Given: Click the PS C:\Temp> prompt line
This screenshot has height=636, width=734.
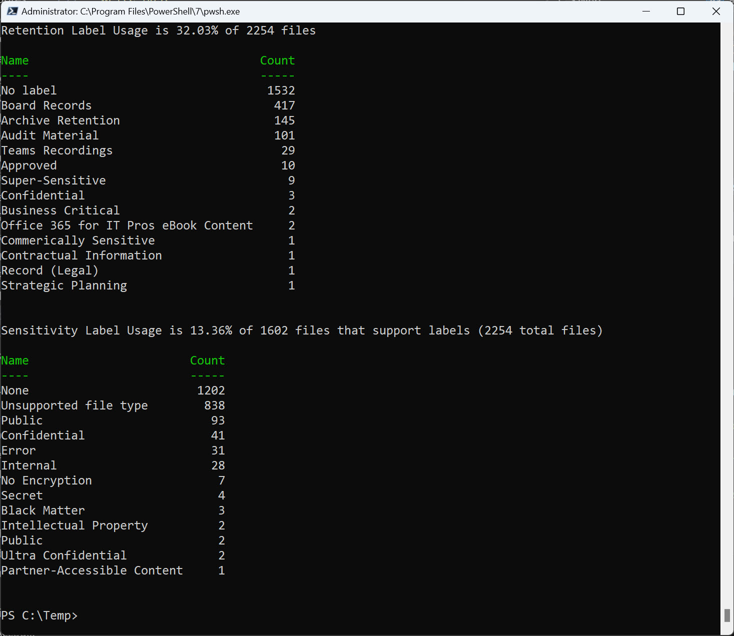Looking at the screenshot, I should [40, 615].
